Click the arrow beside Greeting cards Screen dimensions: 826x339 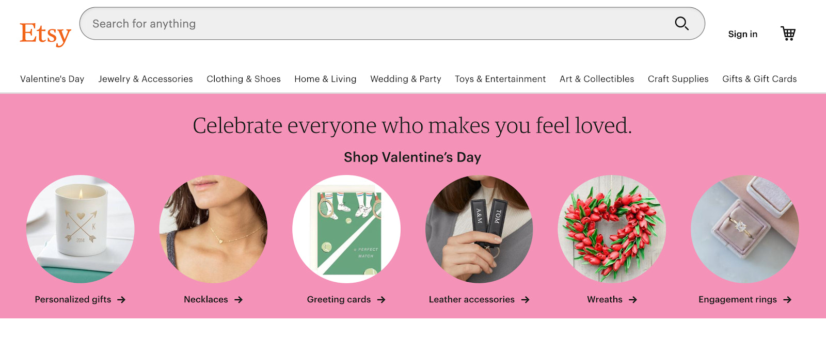click(x=382, y=299)
